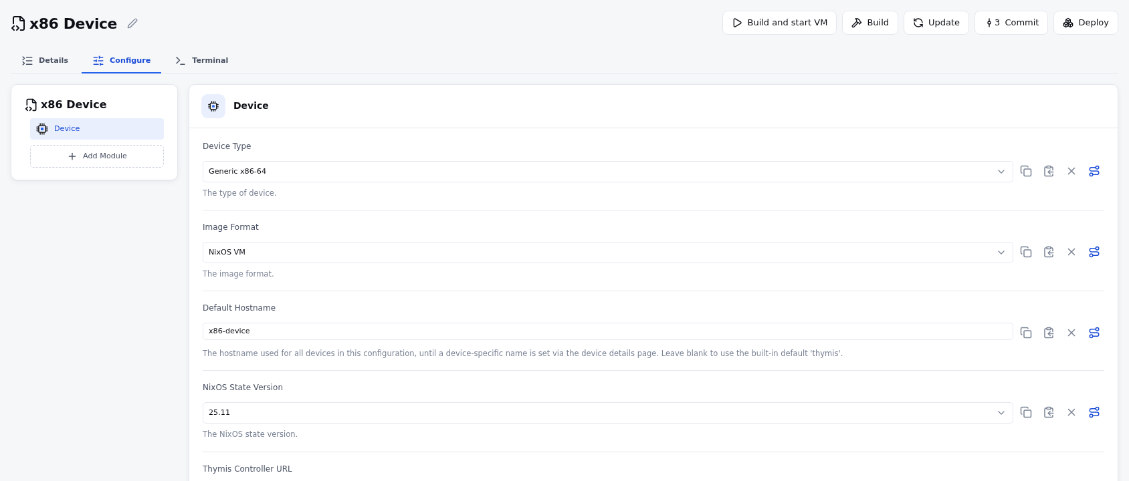Copy the Default Hostname value

point(1026,333)
